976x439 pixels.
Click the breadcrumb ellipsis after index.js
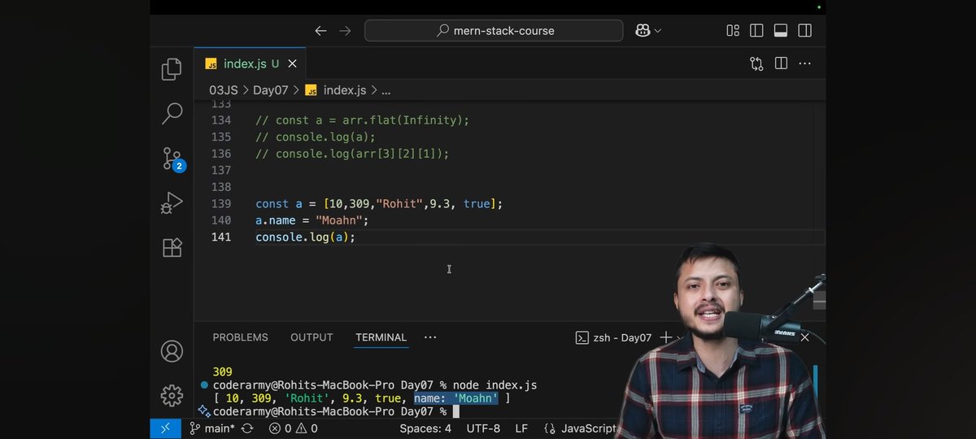point(386,90)
